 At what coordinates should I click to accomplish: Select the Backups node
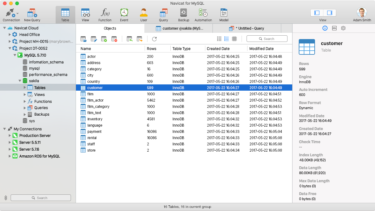[x=38, y=114]
